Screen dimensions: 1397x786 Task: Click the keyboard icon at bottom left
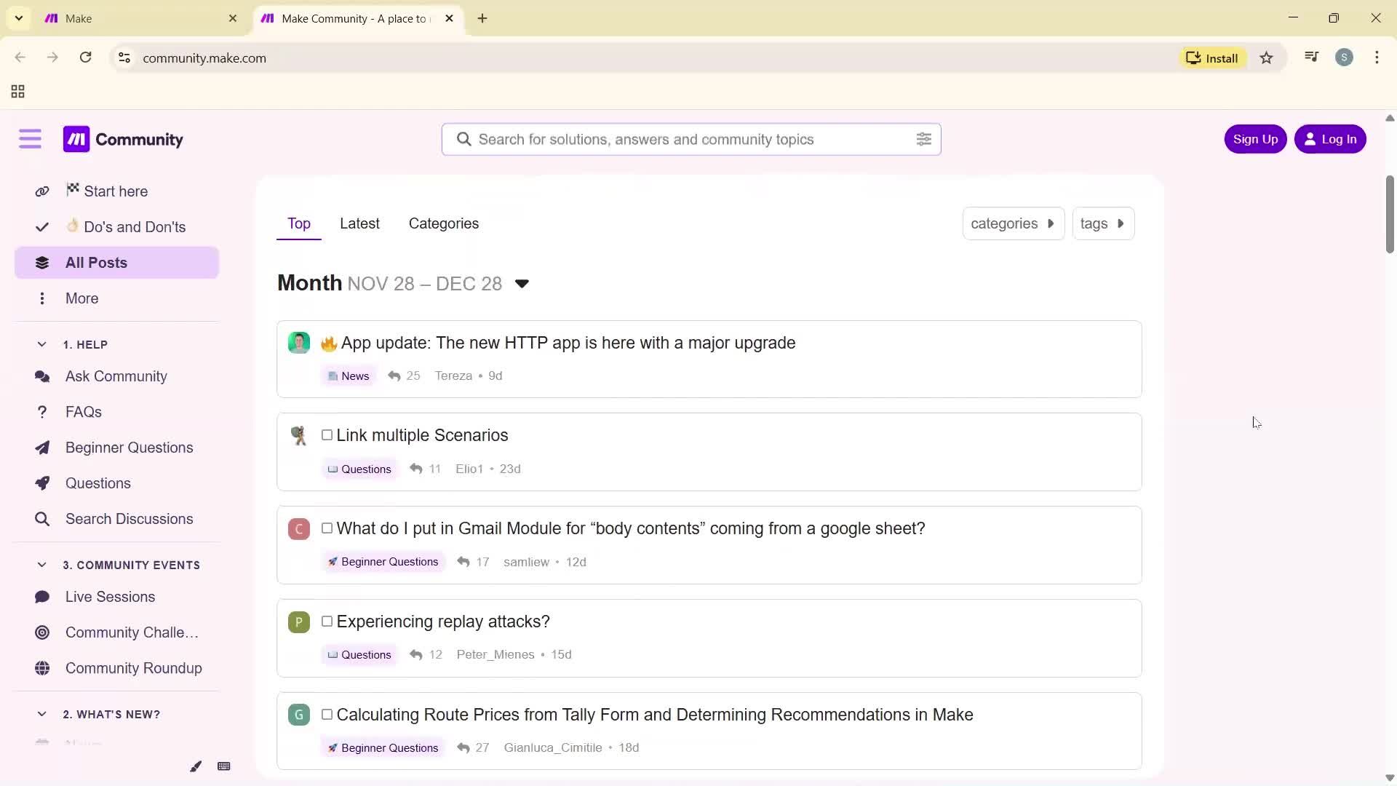click(223, 766)
